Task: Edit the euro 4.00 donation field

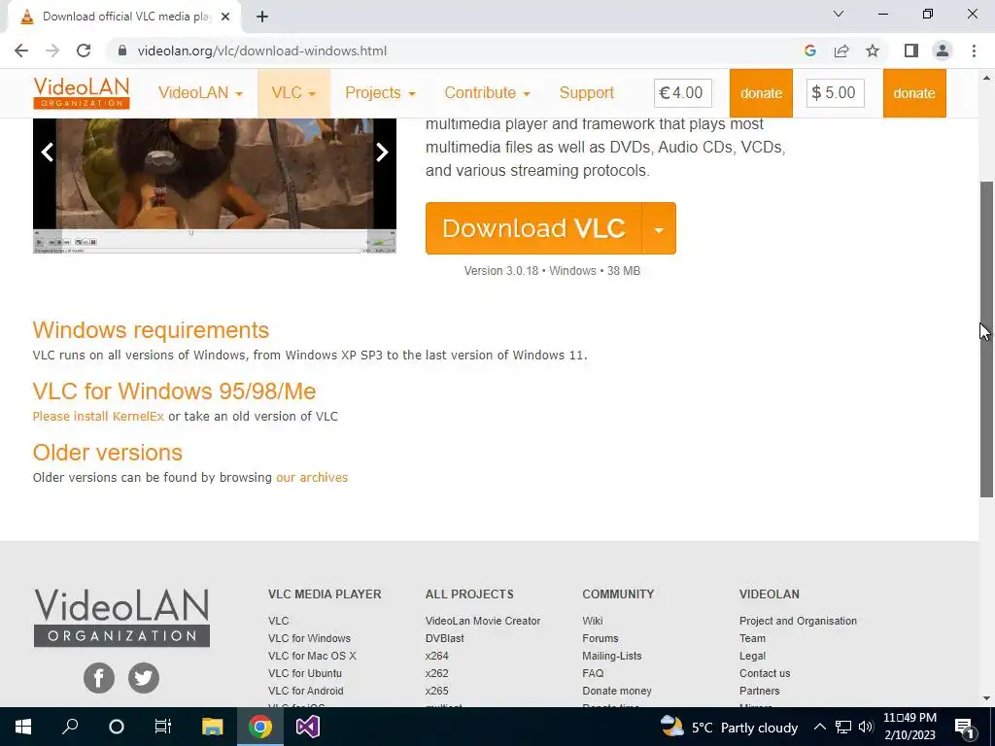Action: tap(683, 92)
